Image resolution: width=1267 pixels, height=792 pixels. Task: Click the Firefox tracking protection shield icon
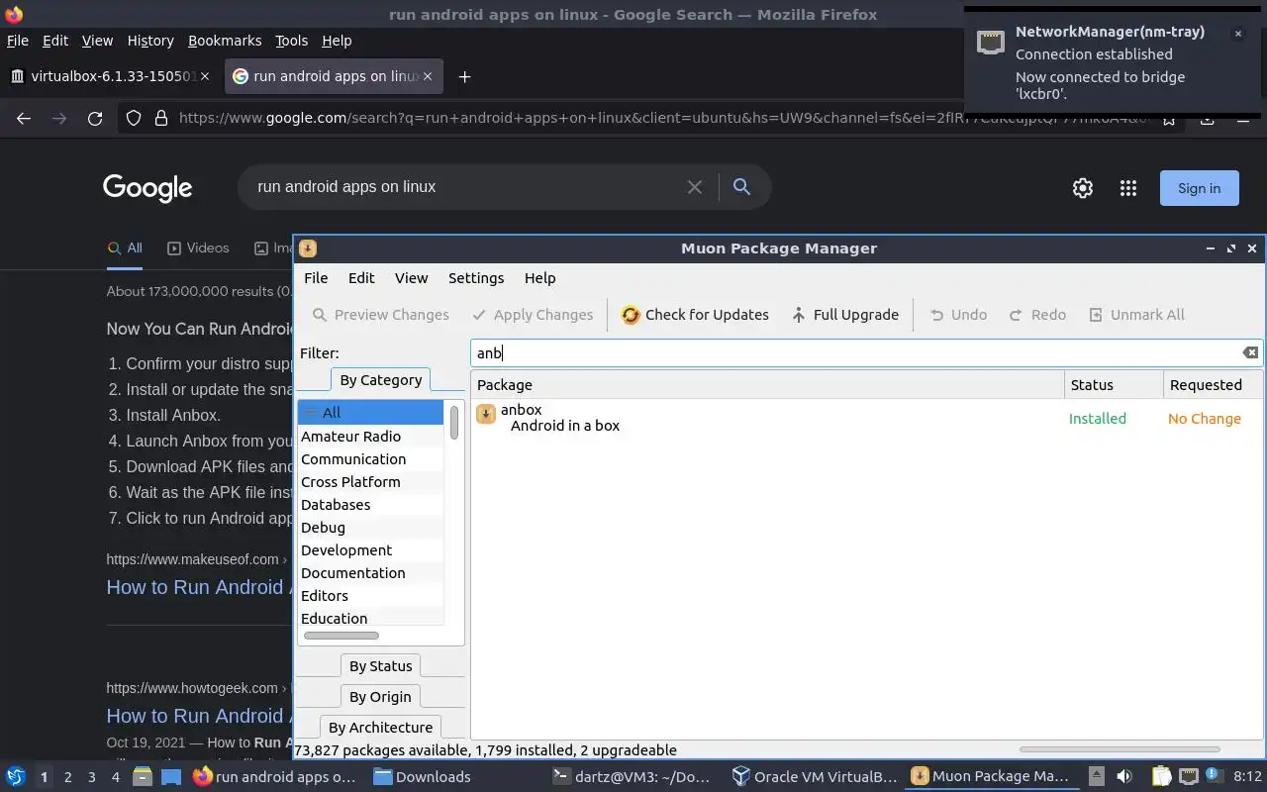134,119
